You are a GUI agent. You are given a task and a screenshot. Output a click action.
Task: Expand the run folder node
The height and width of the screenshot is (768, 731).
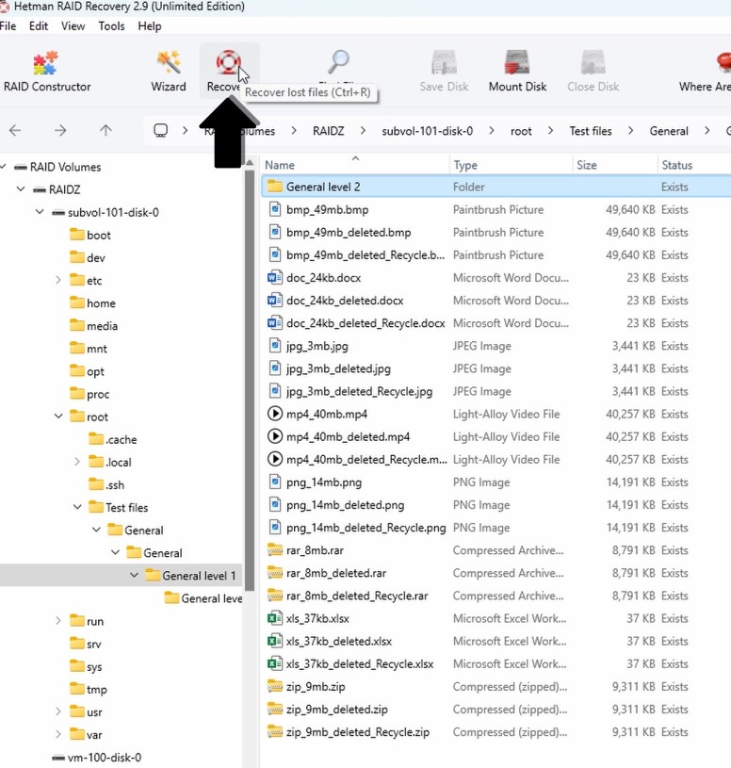pyautogui.click(x=58, y=621)
